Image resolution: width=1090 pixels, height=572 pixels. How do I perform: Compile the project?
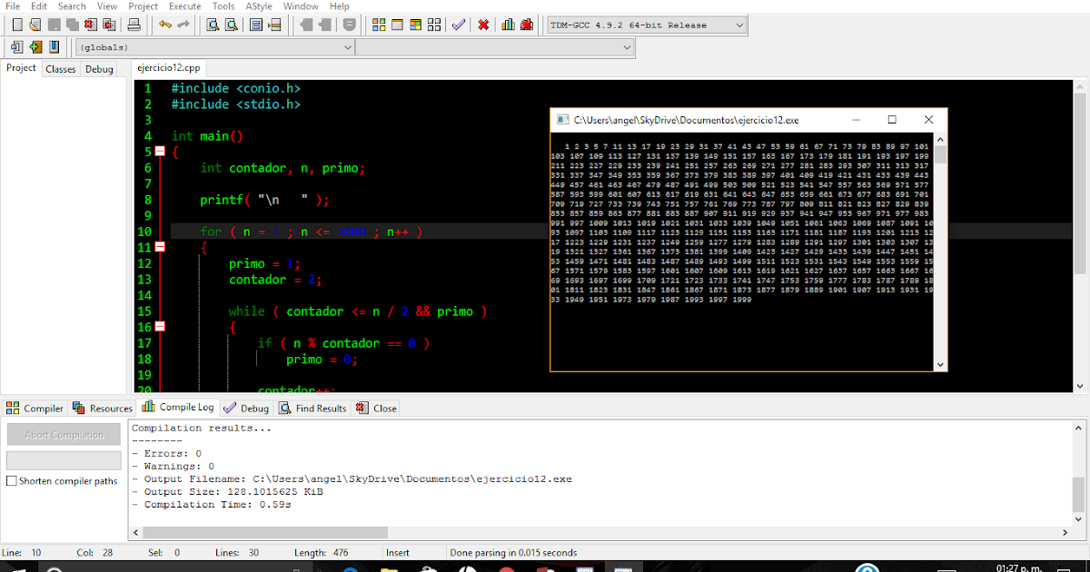click(x=380, y=25)
